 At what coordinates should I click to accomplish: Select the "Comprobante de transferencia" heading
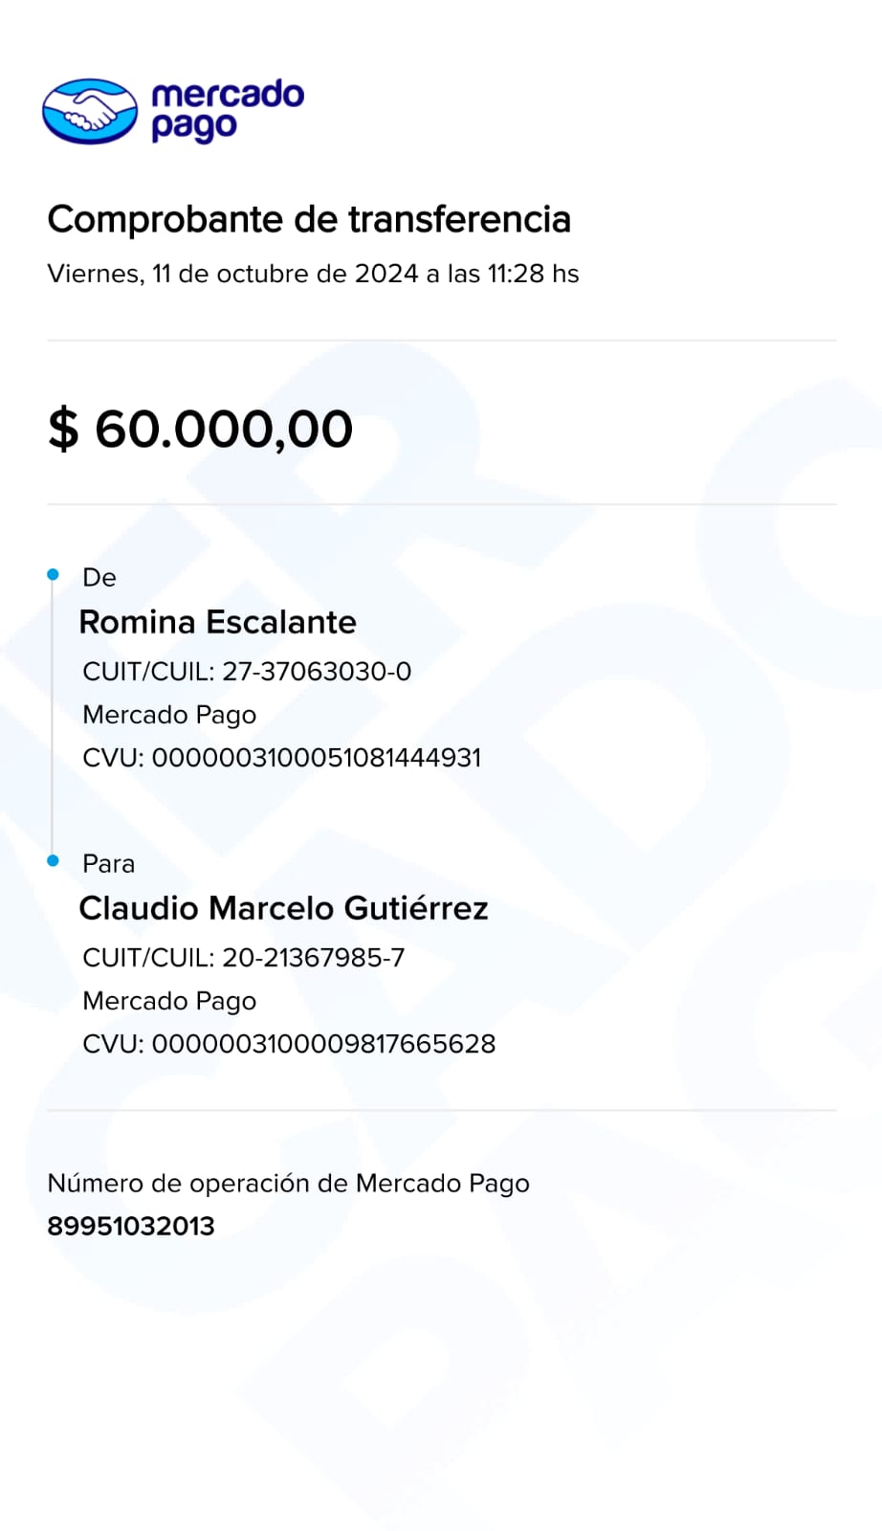[x=309, y=219]
